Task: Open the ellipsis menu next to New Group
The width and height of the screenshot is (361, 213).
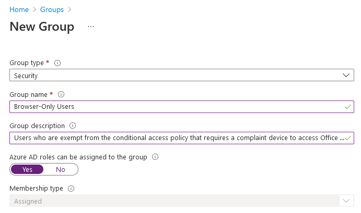Action: point(91,27)
